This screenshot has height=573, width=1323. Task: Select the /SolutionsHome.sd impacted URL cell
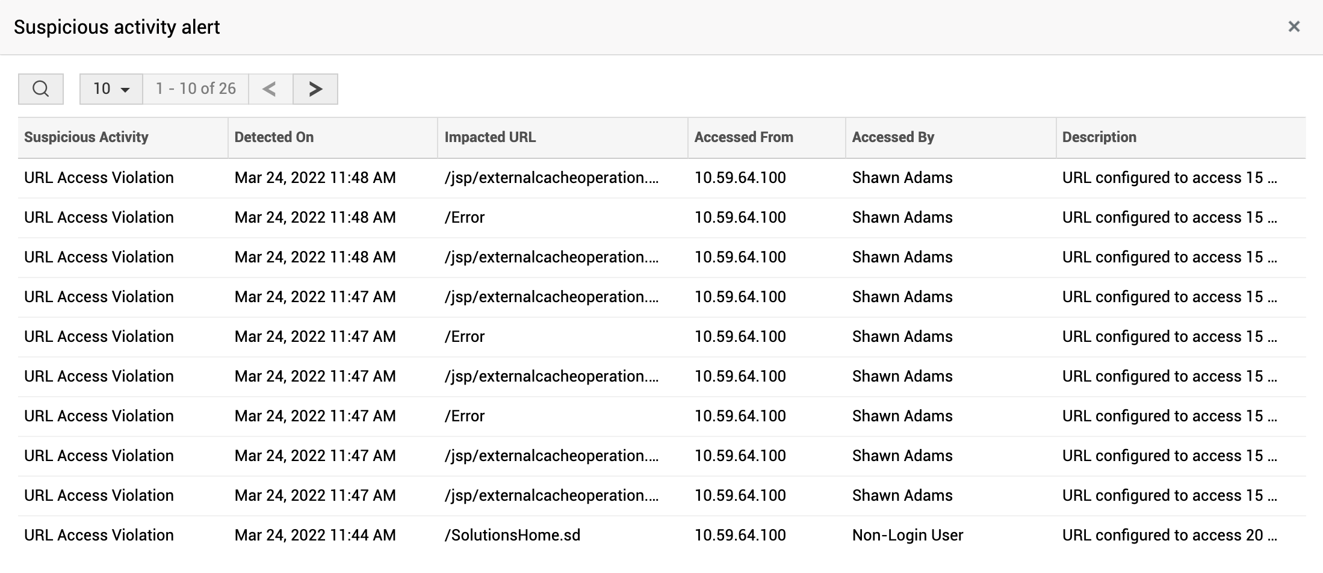pos(512,535)
